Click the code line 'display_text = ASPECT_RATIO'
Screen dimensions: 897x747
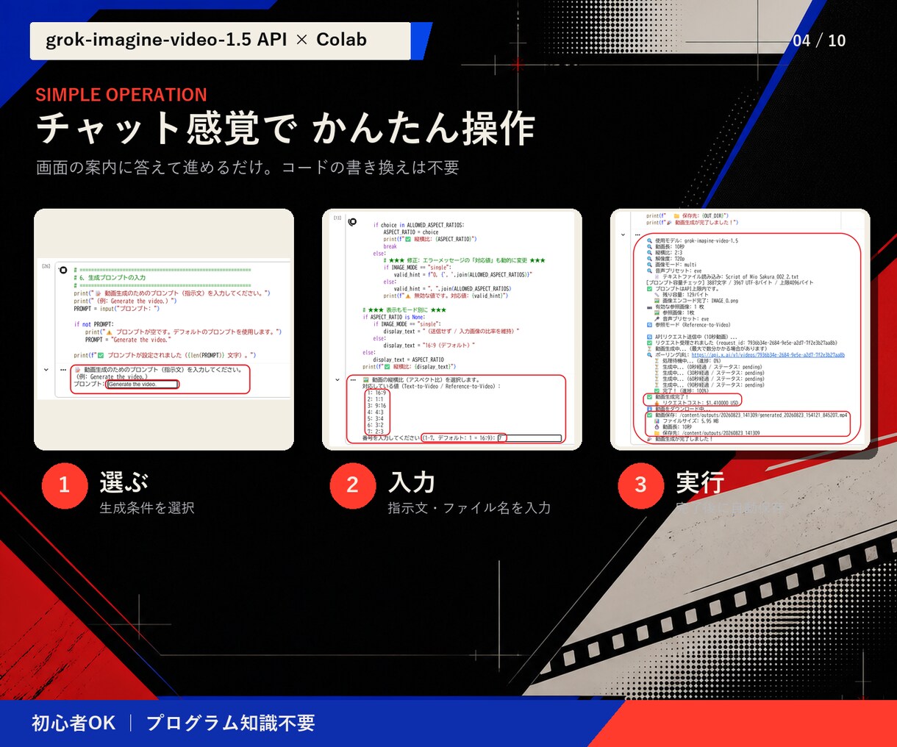click(408, 360)
